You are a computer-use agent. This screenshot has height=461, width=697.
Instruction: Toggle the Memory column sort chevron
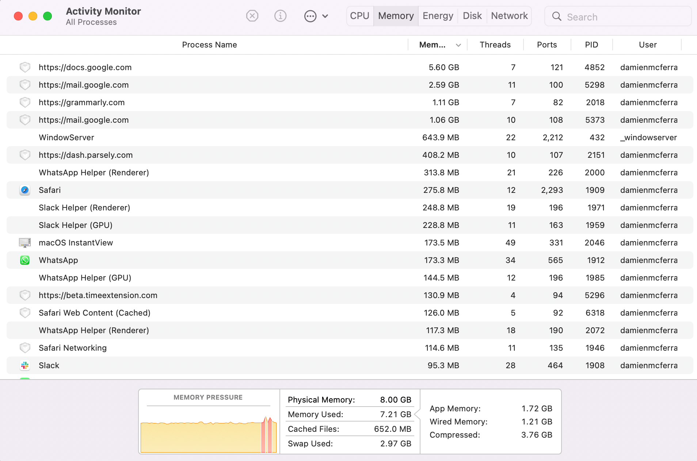[458, 45]
